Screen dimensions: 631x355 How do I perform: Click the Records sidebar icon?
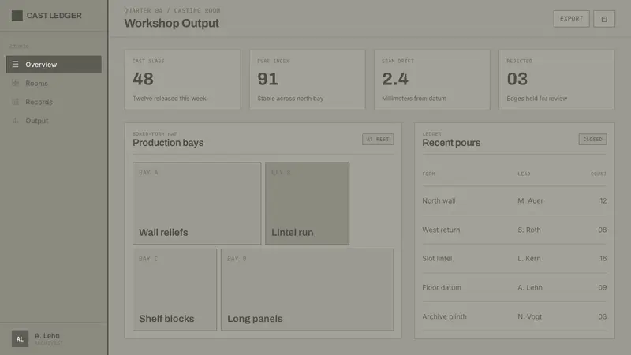pyautogui.click(x=15, y=102)
